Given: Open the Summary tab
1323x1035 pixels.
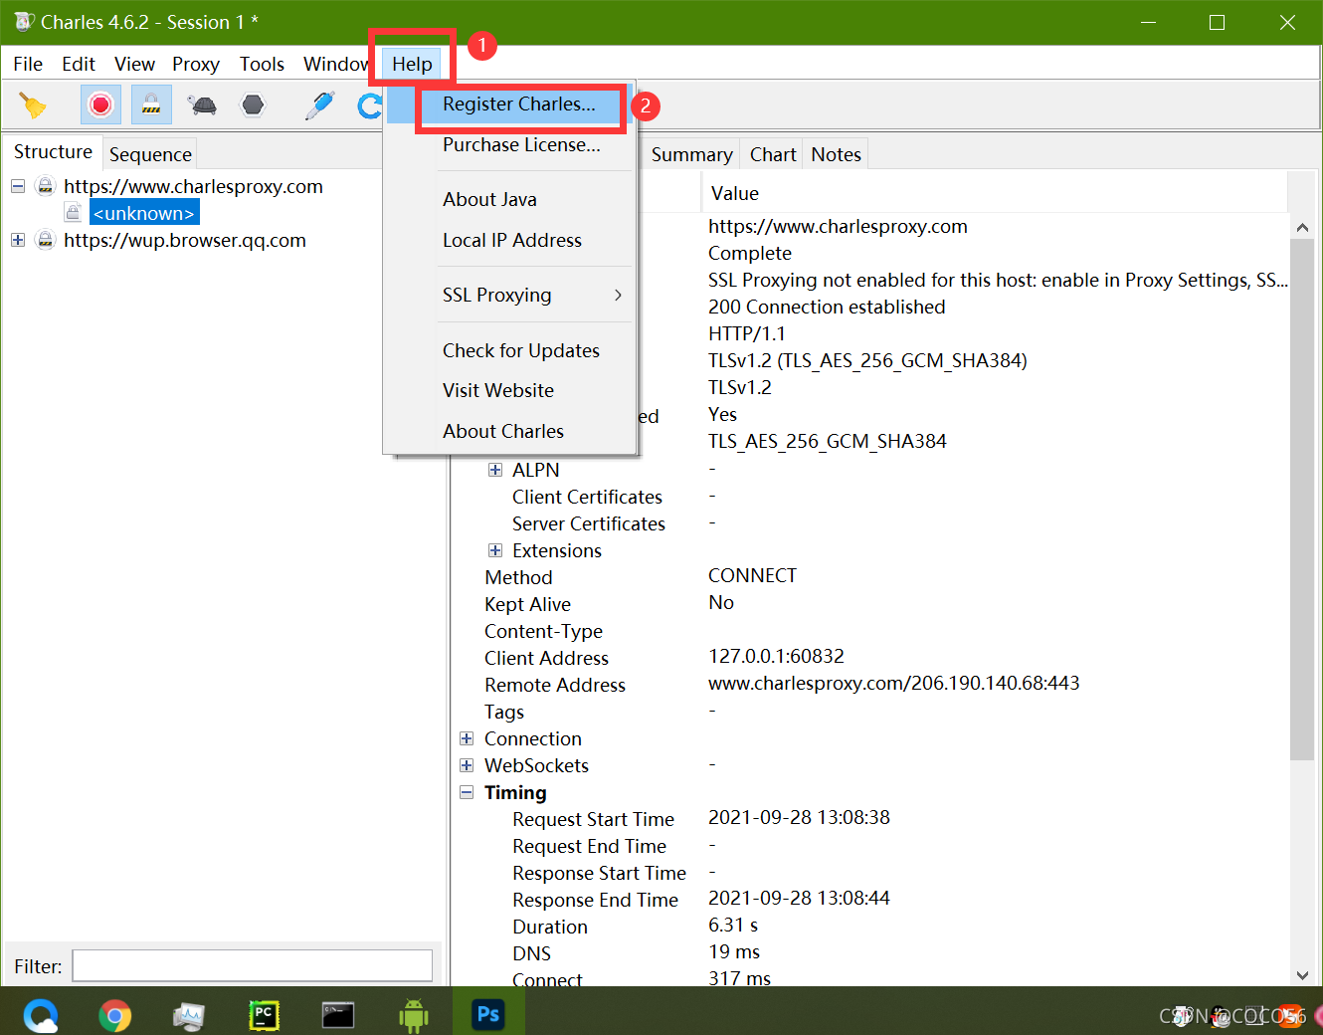Looking at the screenshot, I should pos(691,154).
